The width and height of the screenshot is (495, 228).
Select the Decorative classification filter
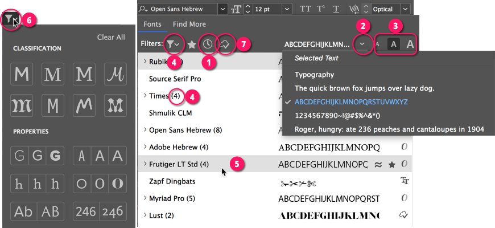pyautogui.click(x=115, y=105)
